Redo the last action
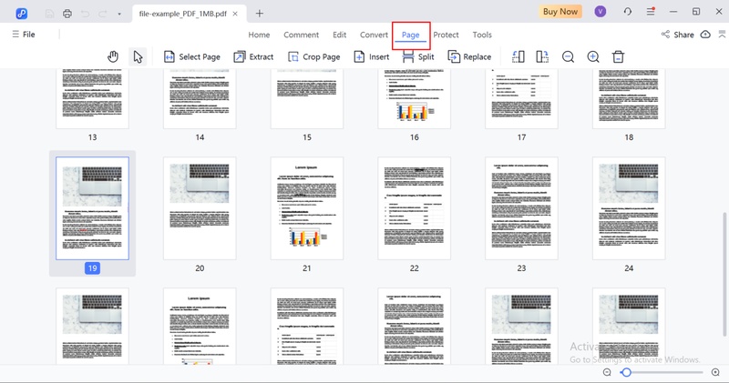This screenshot has height=383, width=729. [x=103, y=14]
